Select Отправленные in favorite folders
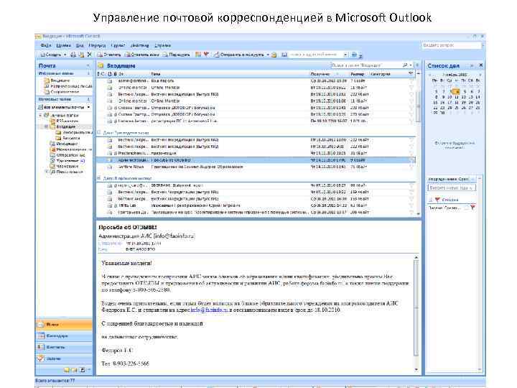This screenshot has height=388, width=517. (62, 92)
